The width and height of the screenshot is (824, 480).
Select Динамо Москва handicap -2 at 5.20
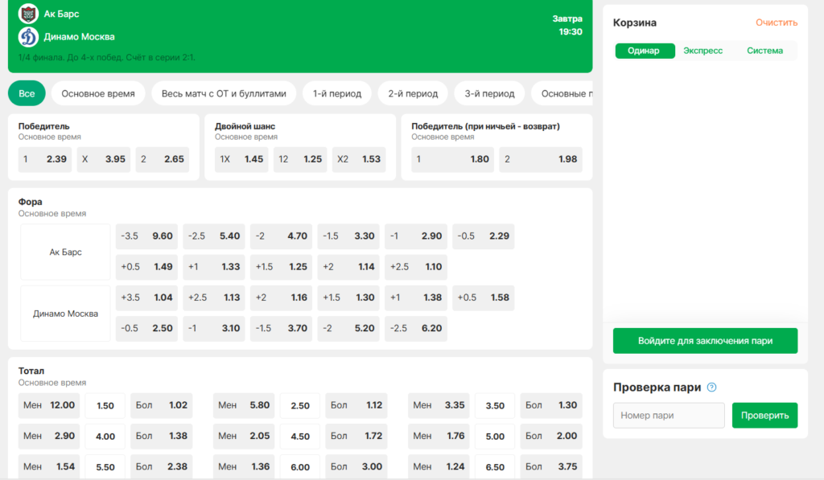click(x=348, y=328)
